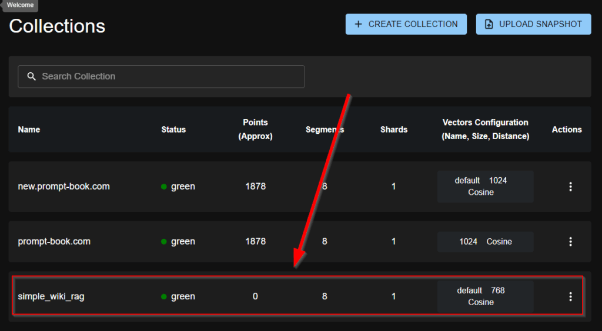Click the Name column header
602x331 pixels.
pyautogui.click(x=29, y=130)
